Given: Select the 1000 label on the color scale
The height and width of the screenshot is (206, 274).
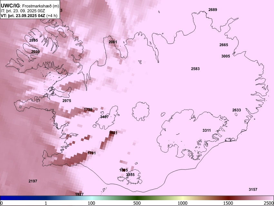Looking at the screenshot, I should coord(182,203).
